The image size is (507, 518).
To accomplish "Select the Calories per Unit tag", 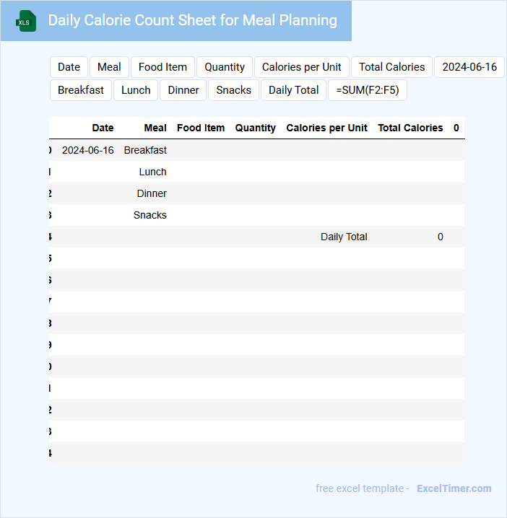I will point(301,67).
